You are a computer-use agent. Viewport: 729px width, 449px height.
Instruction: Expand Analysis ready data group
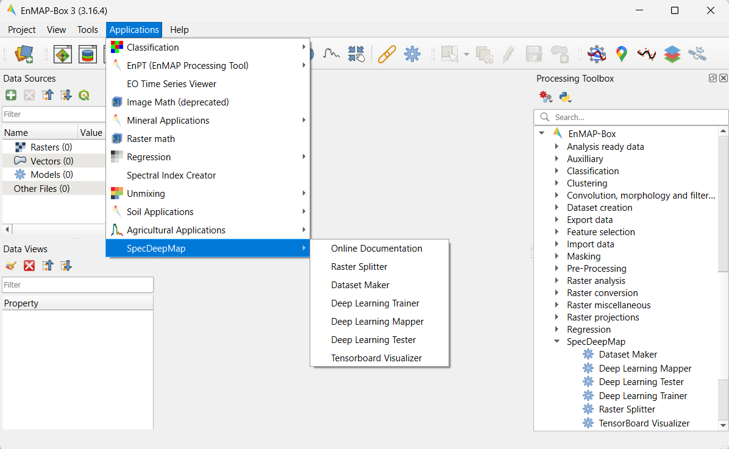tap(557, 146)
